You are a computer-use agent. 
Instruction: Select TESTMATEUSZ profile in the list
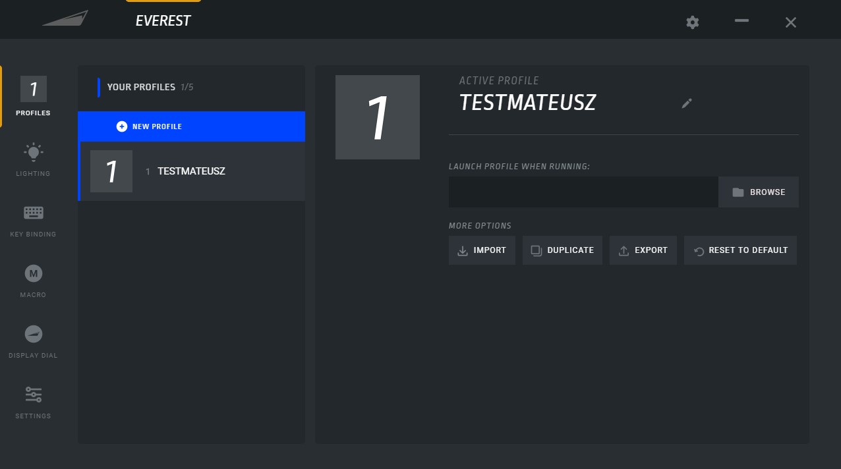[191, 171]
